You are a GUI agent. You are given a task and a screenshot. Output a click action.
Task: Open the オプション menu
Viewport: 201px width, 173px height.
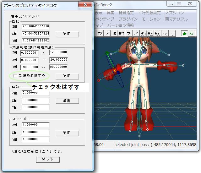[175, 13]
